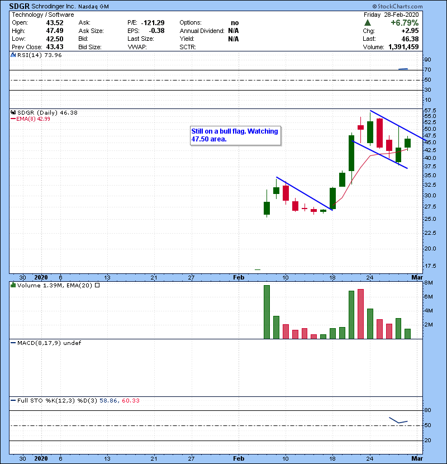Click the small square after EMA(20)

97,285
